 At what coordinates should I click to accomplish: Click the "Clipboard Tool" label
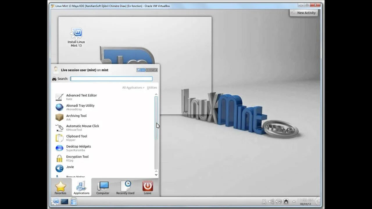point(77,136)
